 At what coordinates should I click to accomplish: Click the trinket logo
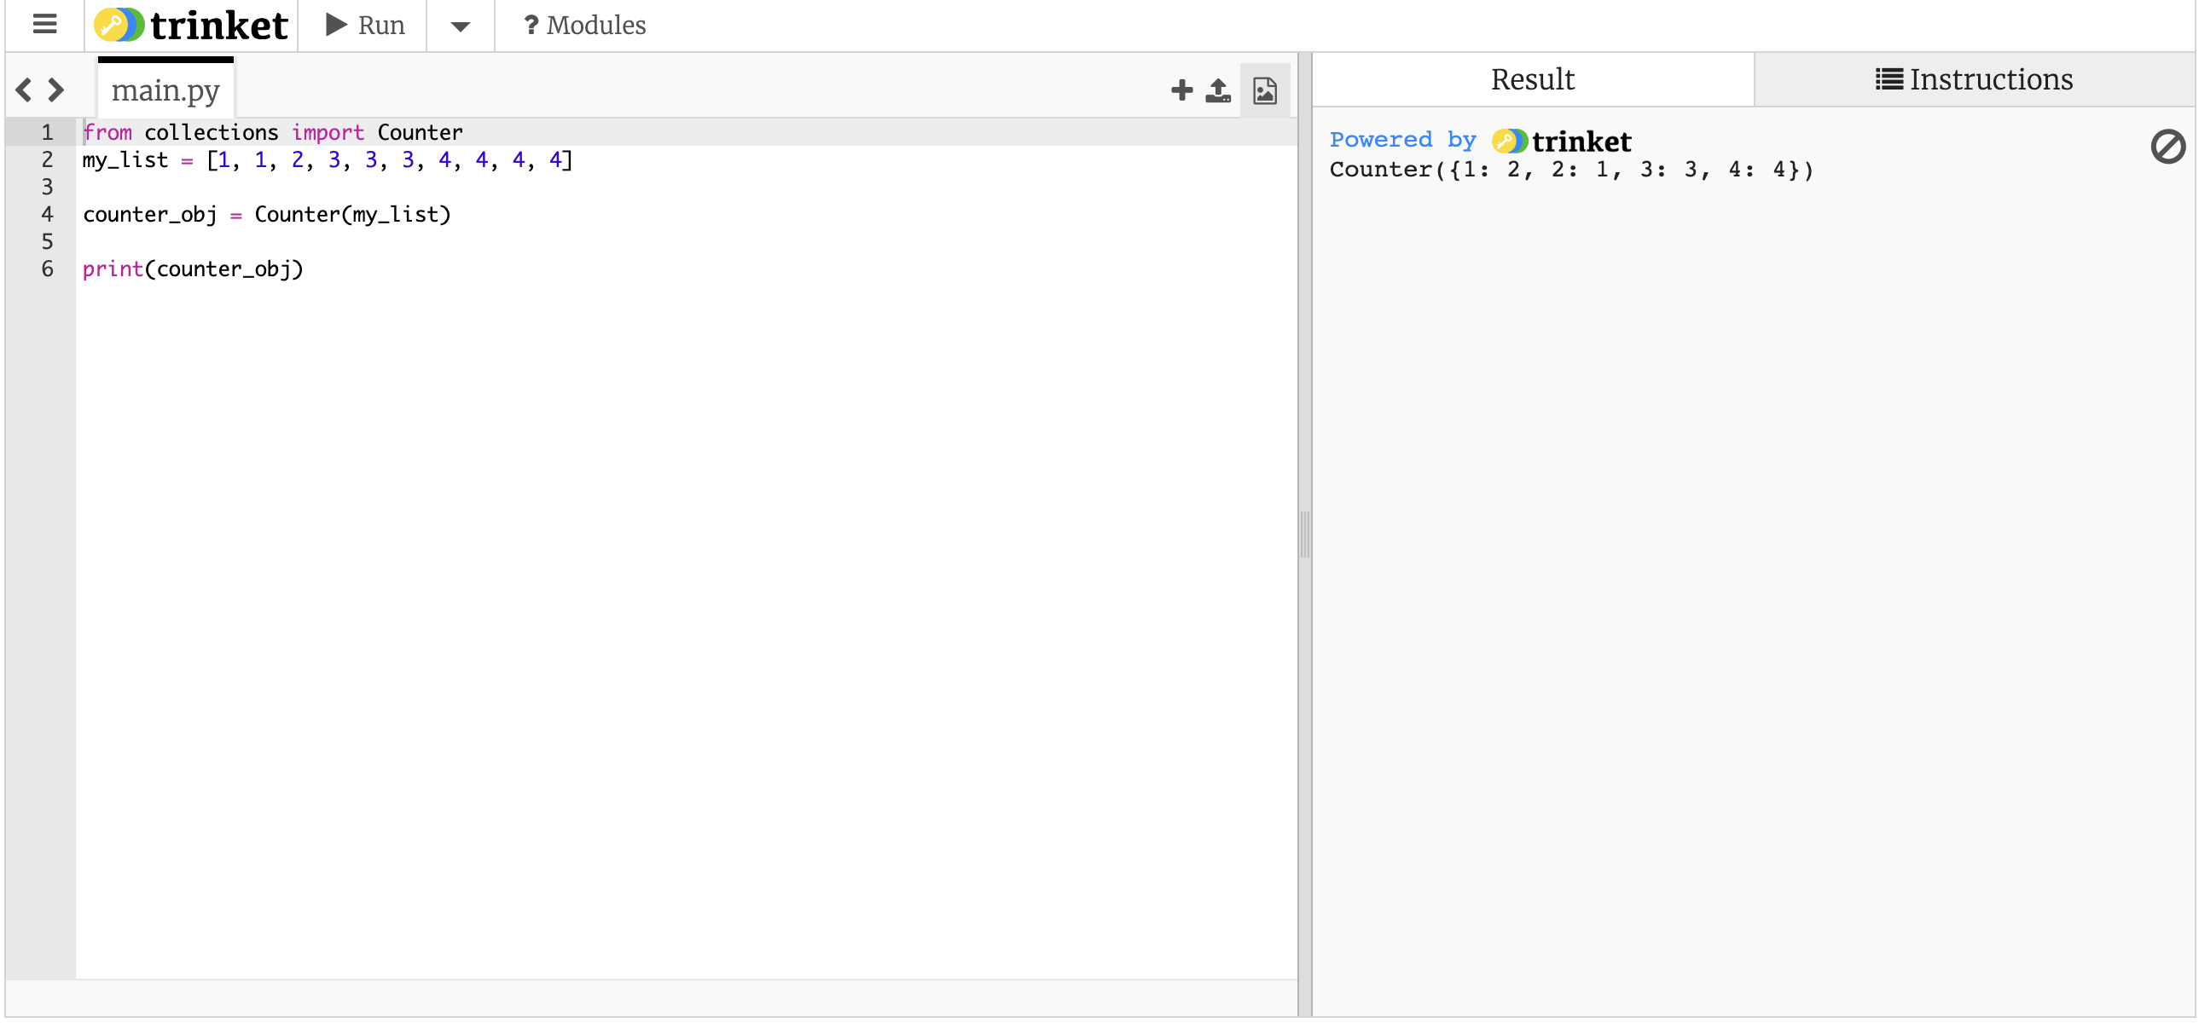tap(191, 25)
